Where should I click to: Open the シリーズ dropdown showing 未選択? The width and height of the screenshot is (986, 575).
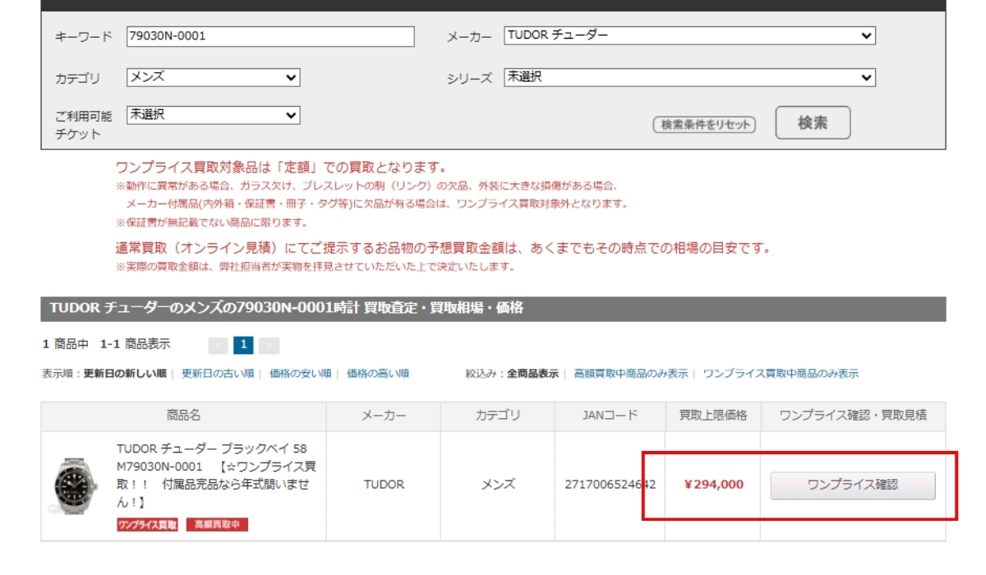click(x=689, y=78)
